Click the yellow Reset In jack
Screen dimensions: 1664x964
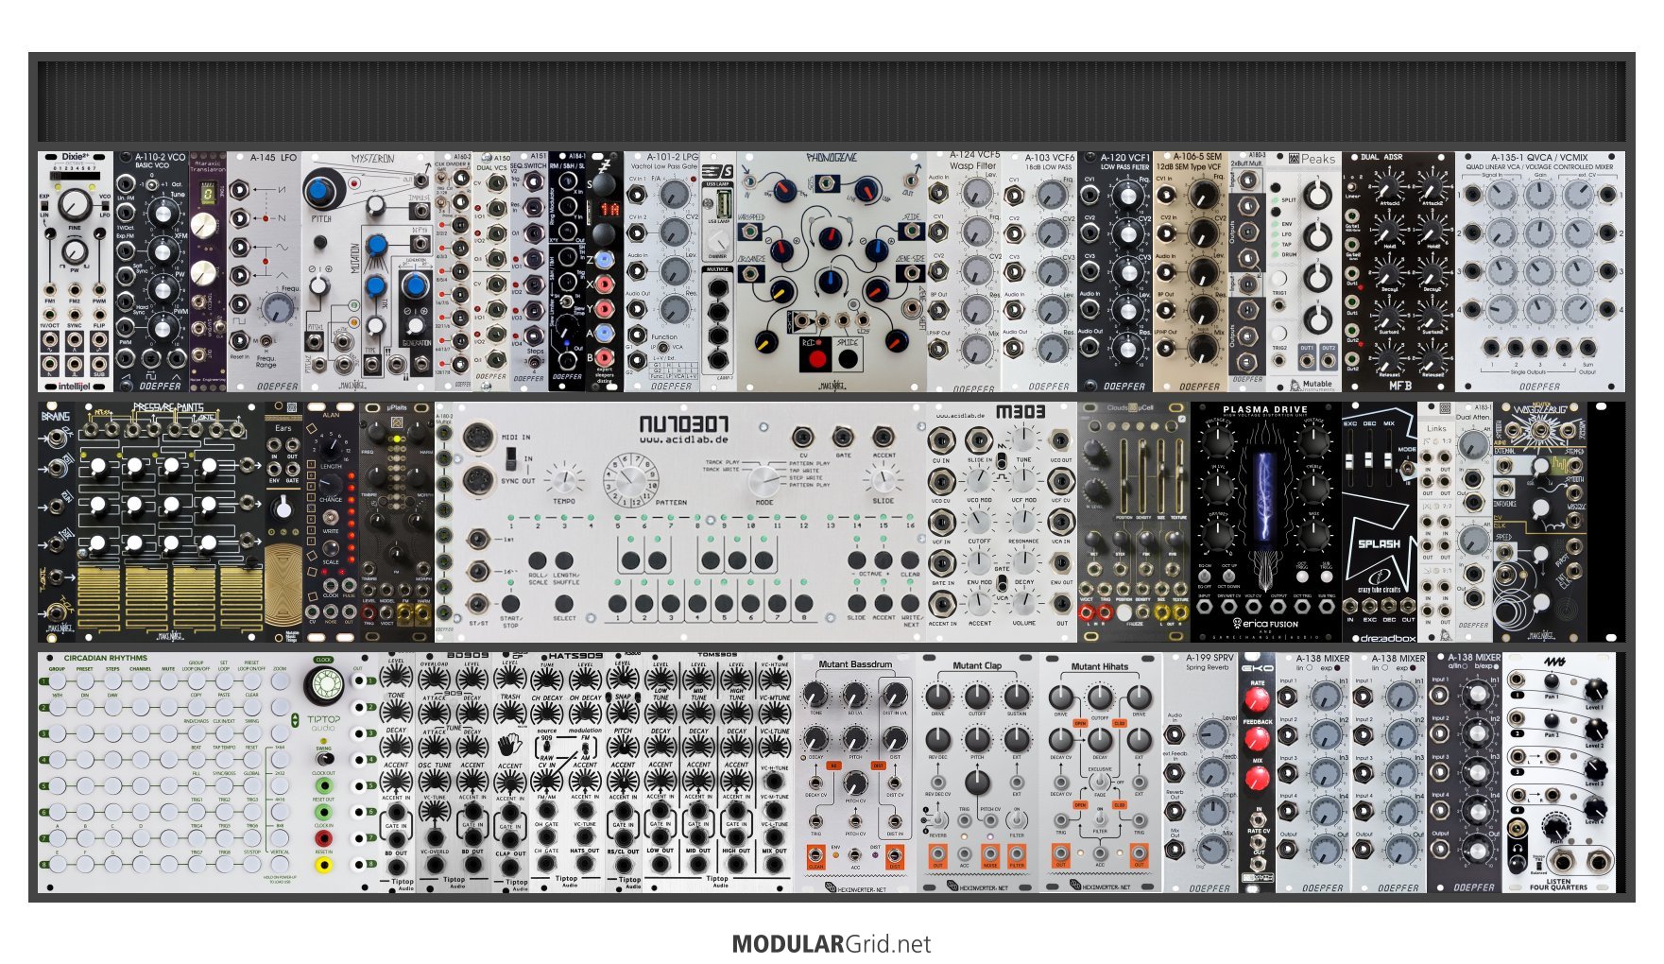coord(324,865)
